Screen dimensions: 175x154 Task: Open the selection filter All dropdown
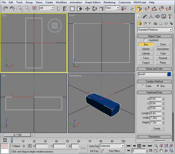click(47, 8)
